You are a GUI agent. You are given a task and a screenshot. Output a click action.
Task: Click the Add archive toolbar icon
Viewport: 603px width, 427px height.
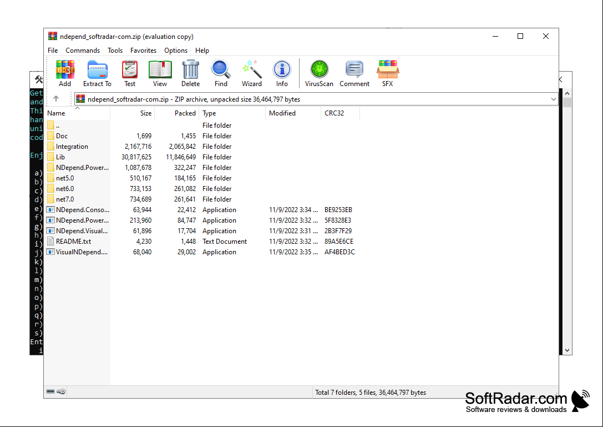(64, 69)
